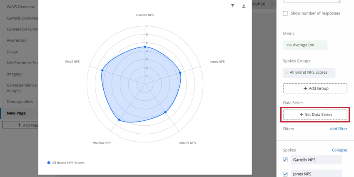Click the Add Filter link

click(339, 129)
